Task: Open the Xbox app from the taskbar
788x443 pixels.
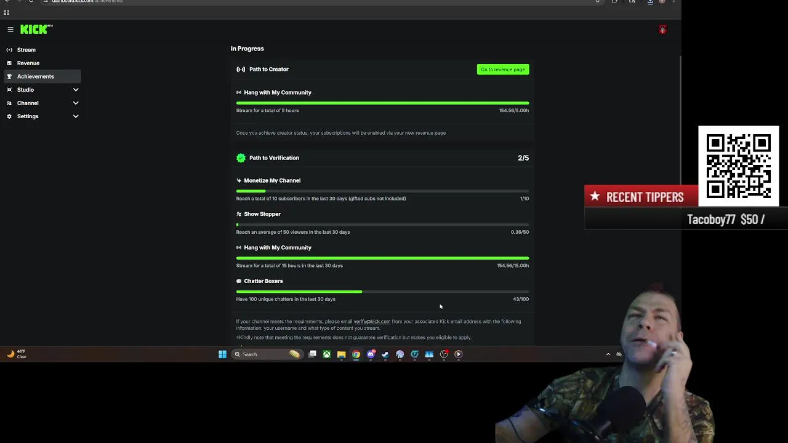Action: click(x=327, y=354)
